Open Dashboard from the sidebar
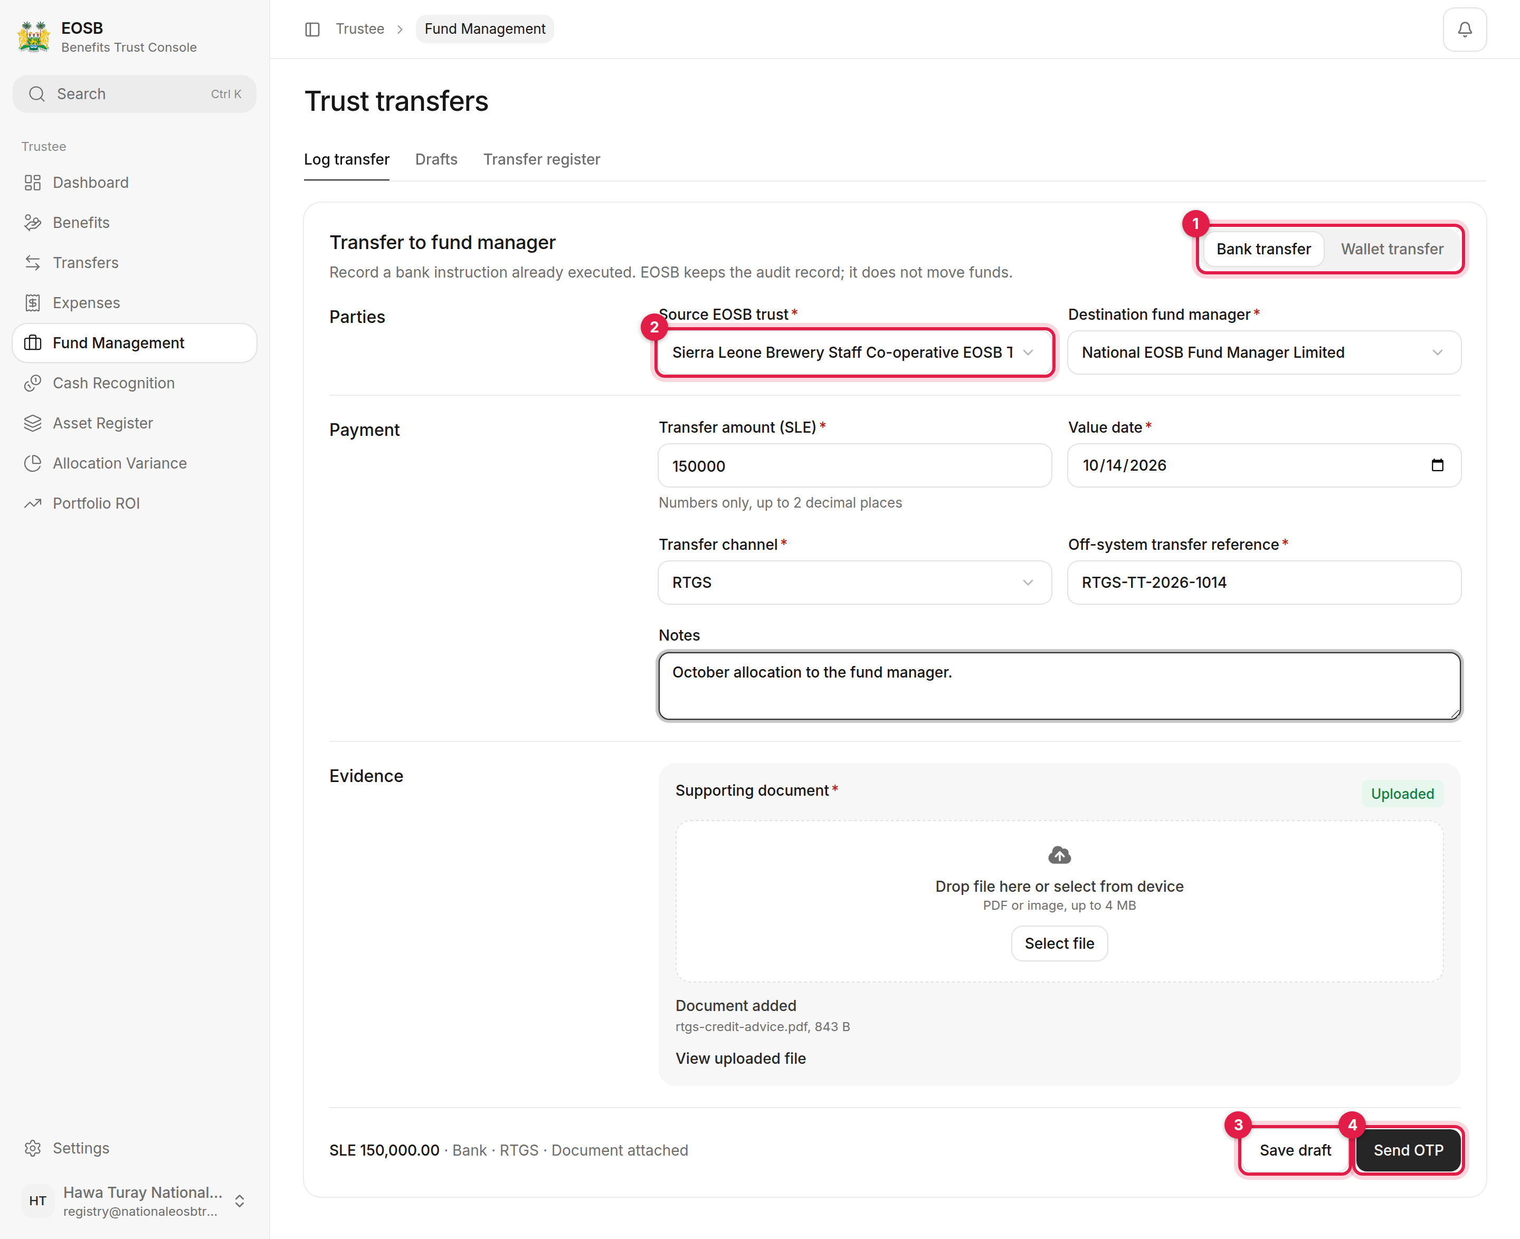Viewport: 1520px width, 1239px height. click(x=134, y=183)
